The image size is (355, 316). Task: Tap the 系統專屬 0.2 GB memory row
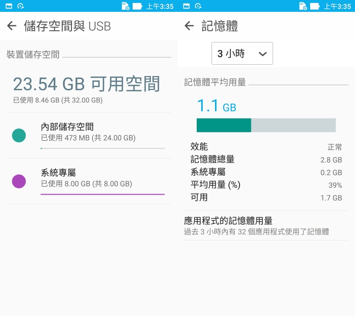[x=266, y=172]
